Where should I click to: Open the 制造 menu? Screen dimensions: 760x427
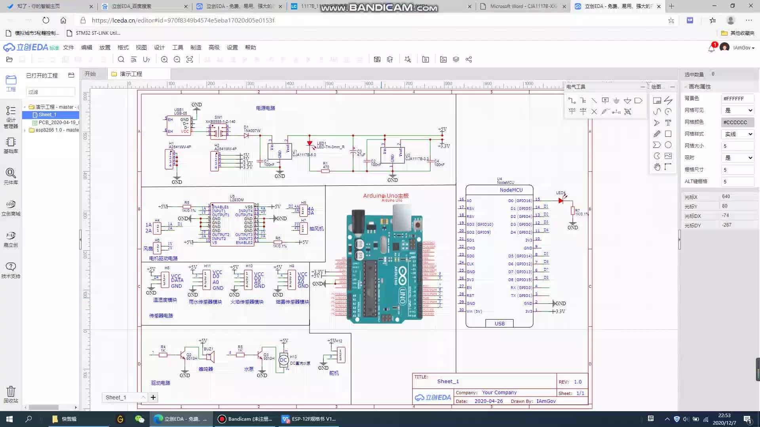point(196,47)
